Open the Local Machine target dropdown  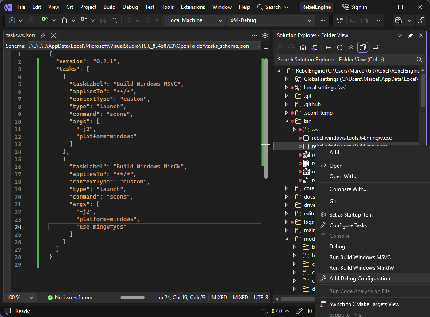[195, 20]
